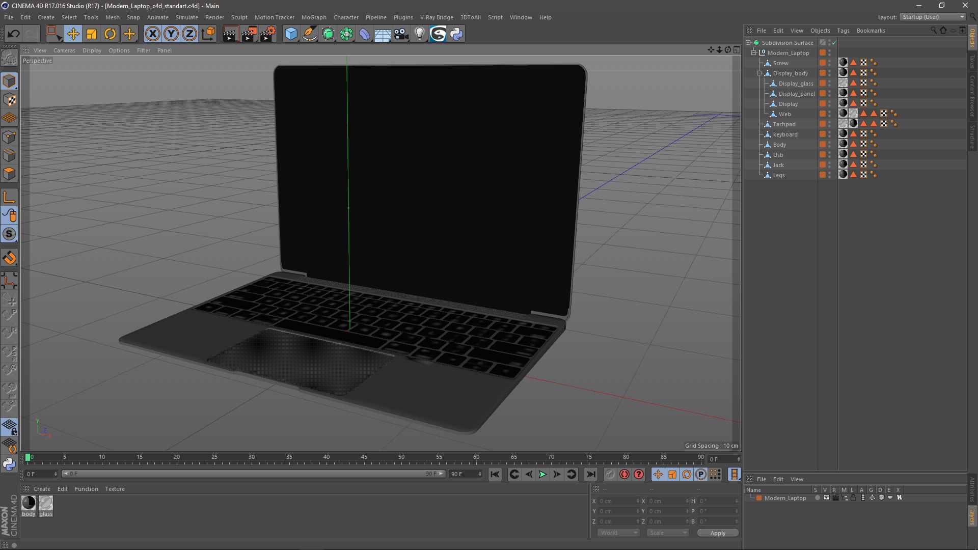The image size is (978, 550).
Task: Click the end frame 90 F field
Action: (465, 474)
